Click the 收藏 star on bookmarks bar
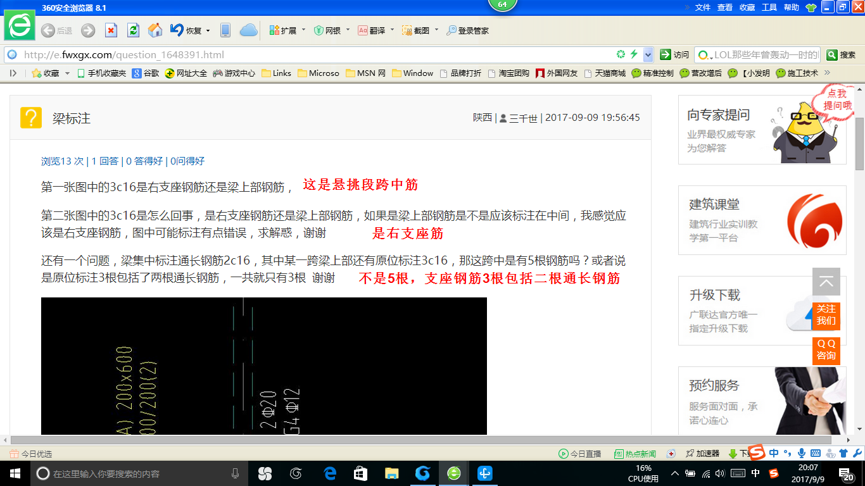Image resolution: width=865 pixels, height=486 pixels. coord(46,73)
